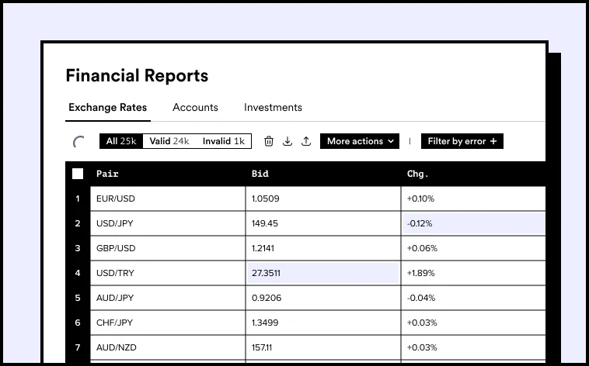The image size is (589, 366).
Task: Click the Bid column header
Action: [x=260, y=174]
